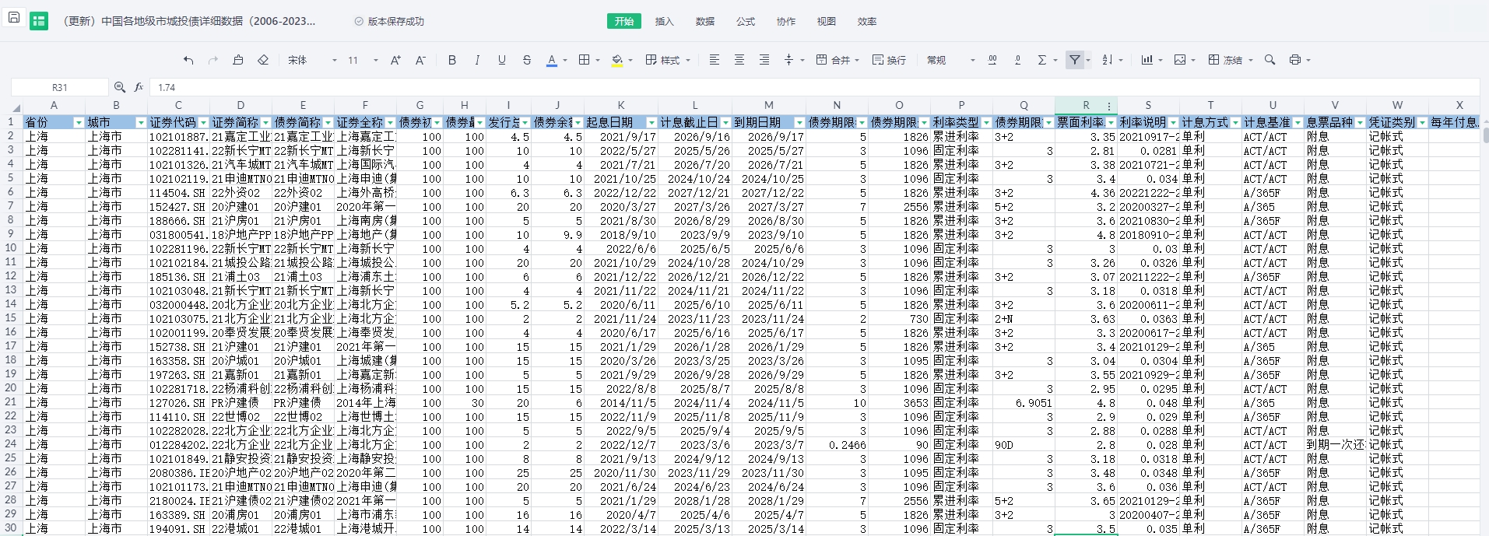This screenshot has width=1489, height=536.
Task: Toggle the filter funnel icon
Action: pyautogui.click(x=1075, y=60)
